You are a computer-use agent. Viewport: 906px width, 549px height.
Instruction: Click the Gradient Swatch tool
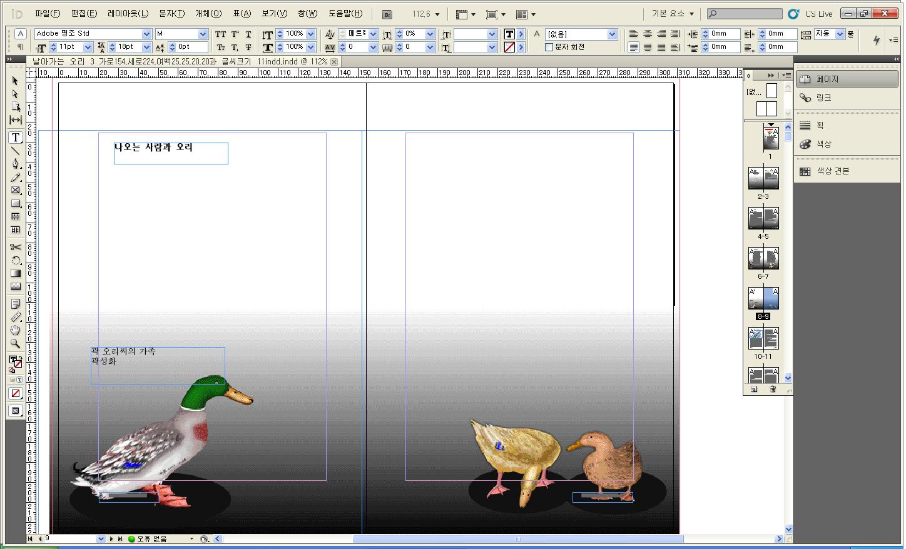pyautogui.click(x=16, y=273)
